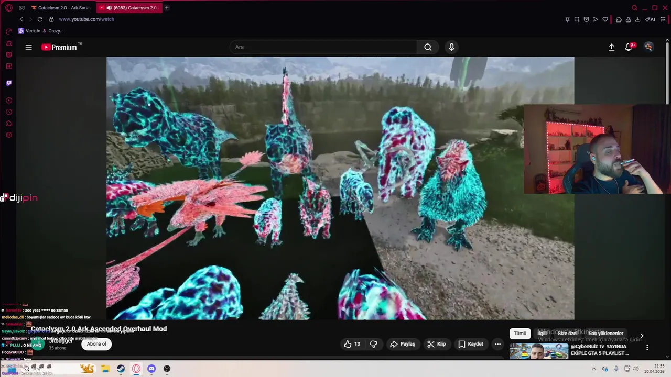Start voice search with microphone
This screenshot has width=671, height=377.
[x=451, y=47]
